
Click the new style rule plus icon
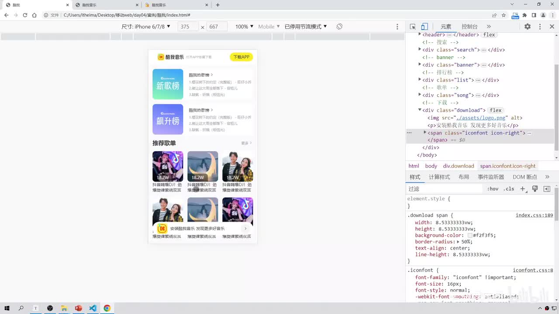point(522,189)
